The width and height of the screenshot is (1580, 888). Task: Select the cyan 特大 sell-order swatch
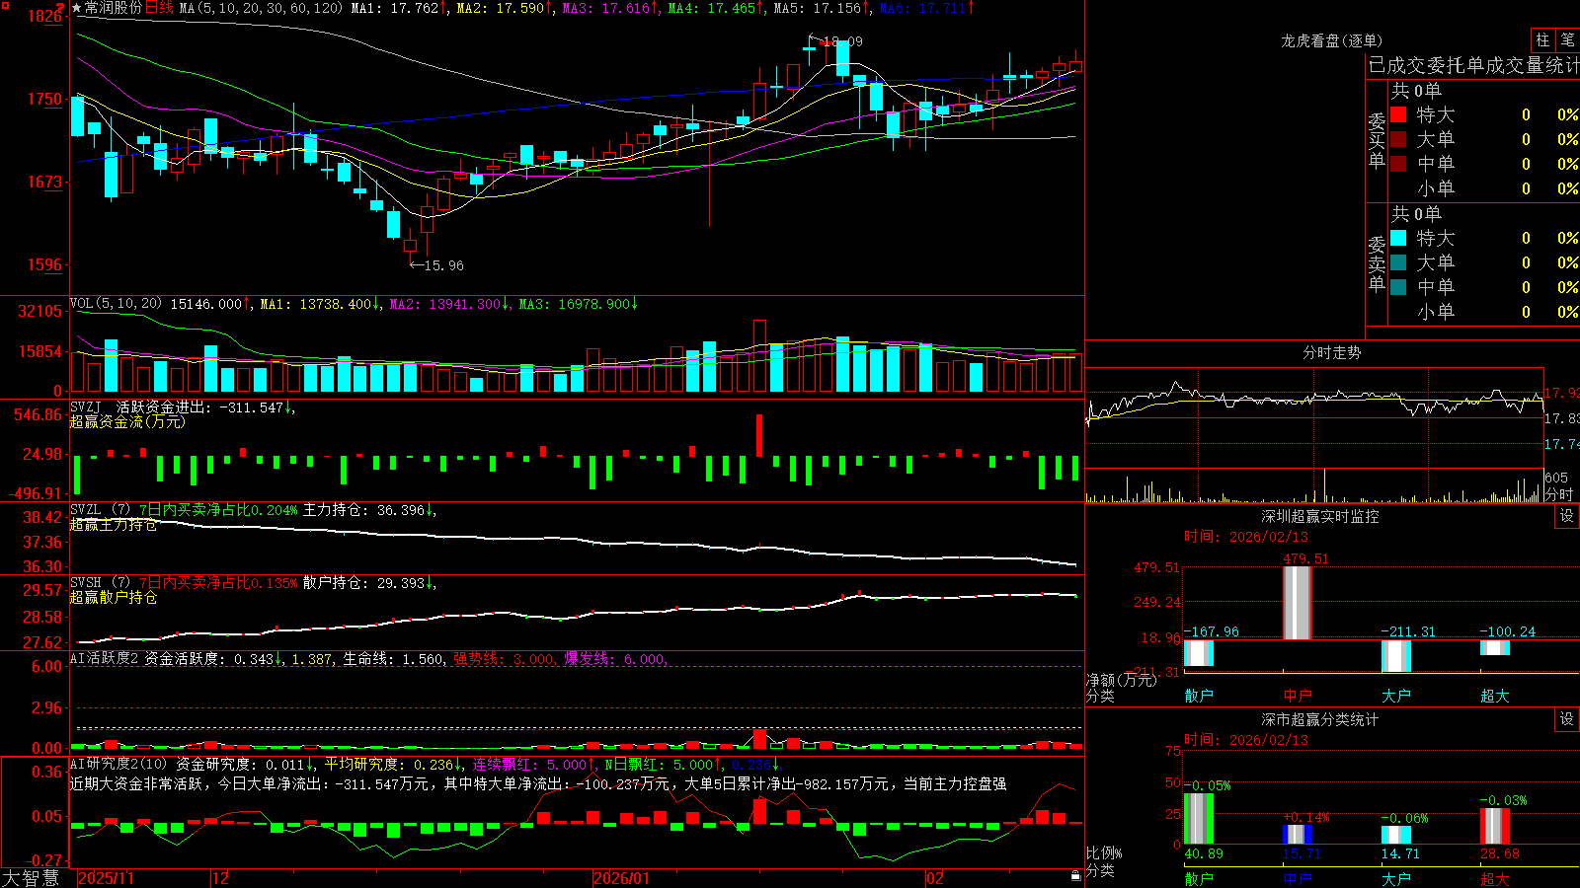(1398, 238)
